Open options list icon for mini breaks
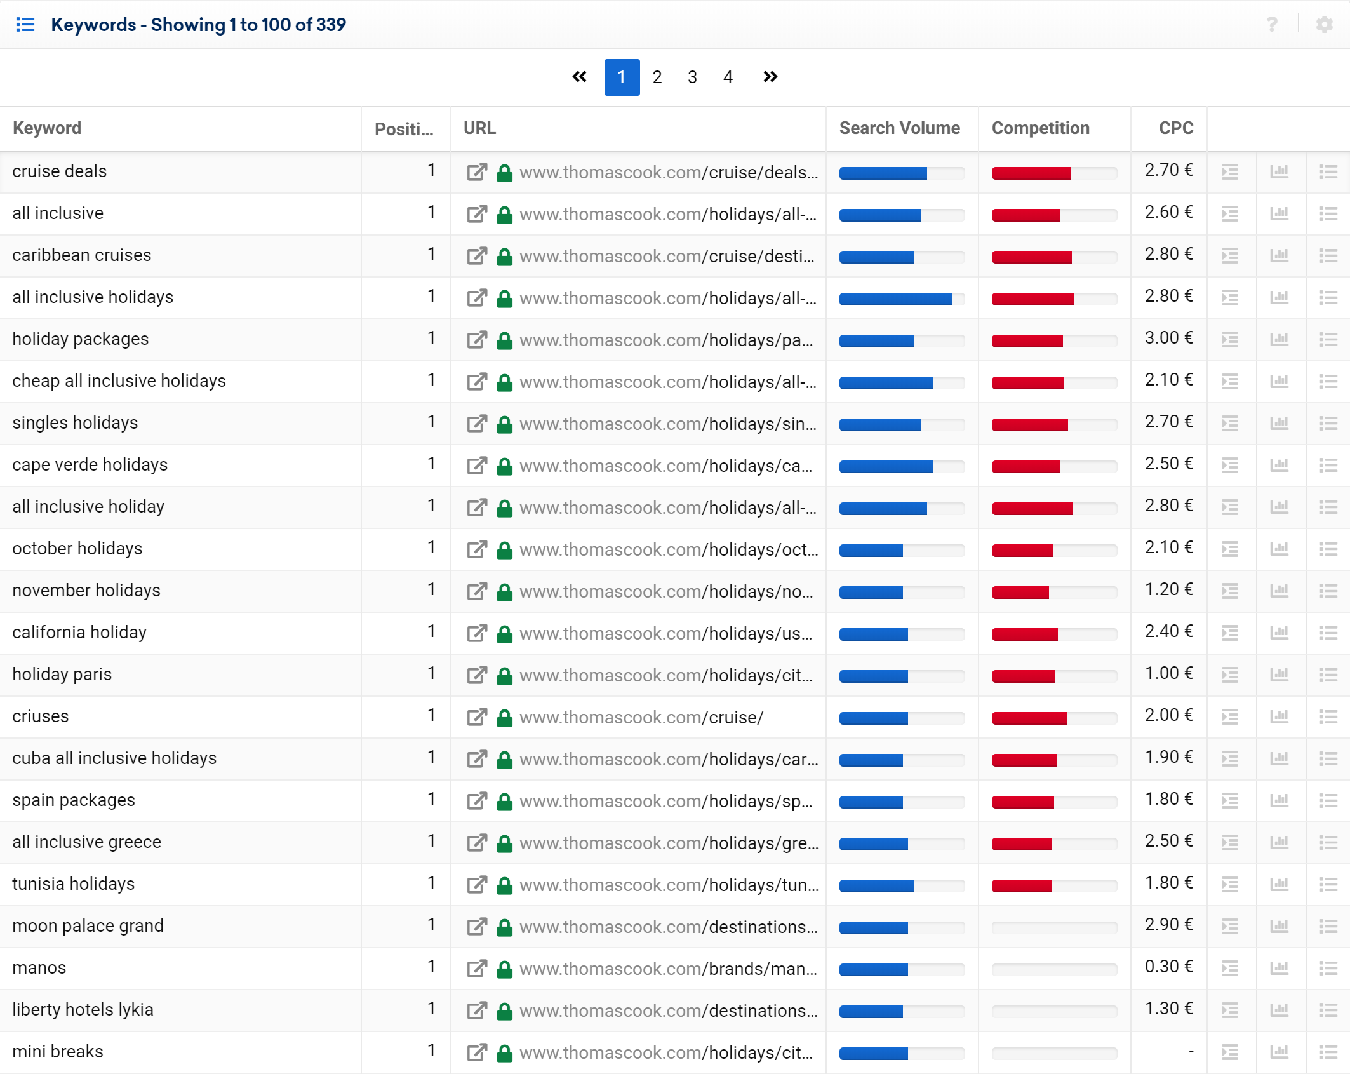The width and height of the screenshot is (1350, 1074). pos(1328,1052)
